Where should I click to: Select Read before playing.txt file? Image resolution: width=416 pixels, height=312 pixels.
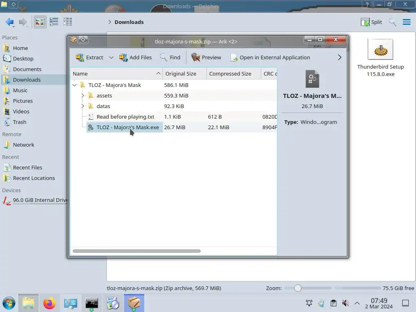point(125,117)
